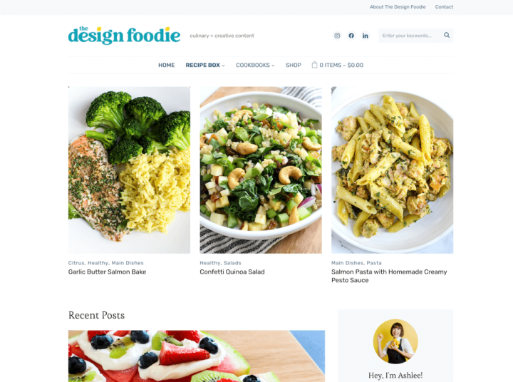Click the search magnifier icon
513x382 pixels.
(447, 35)
